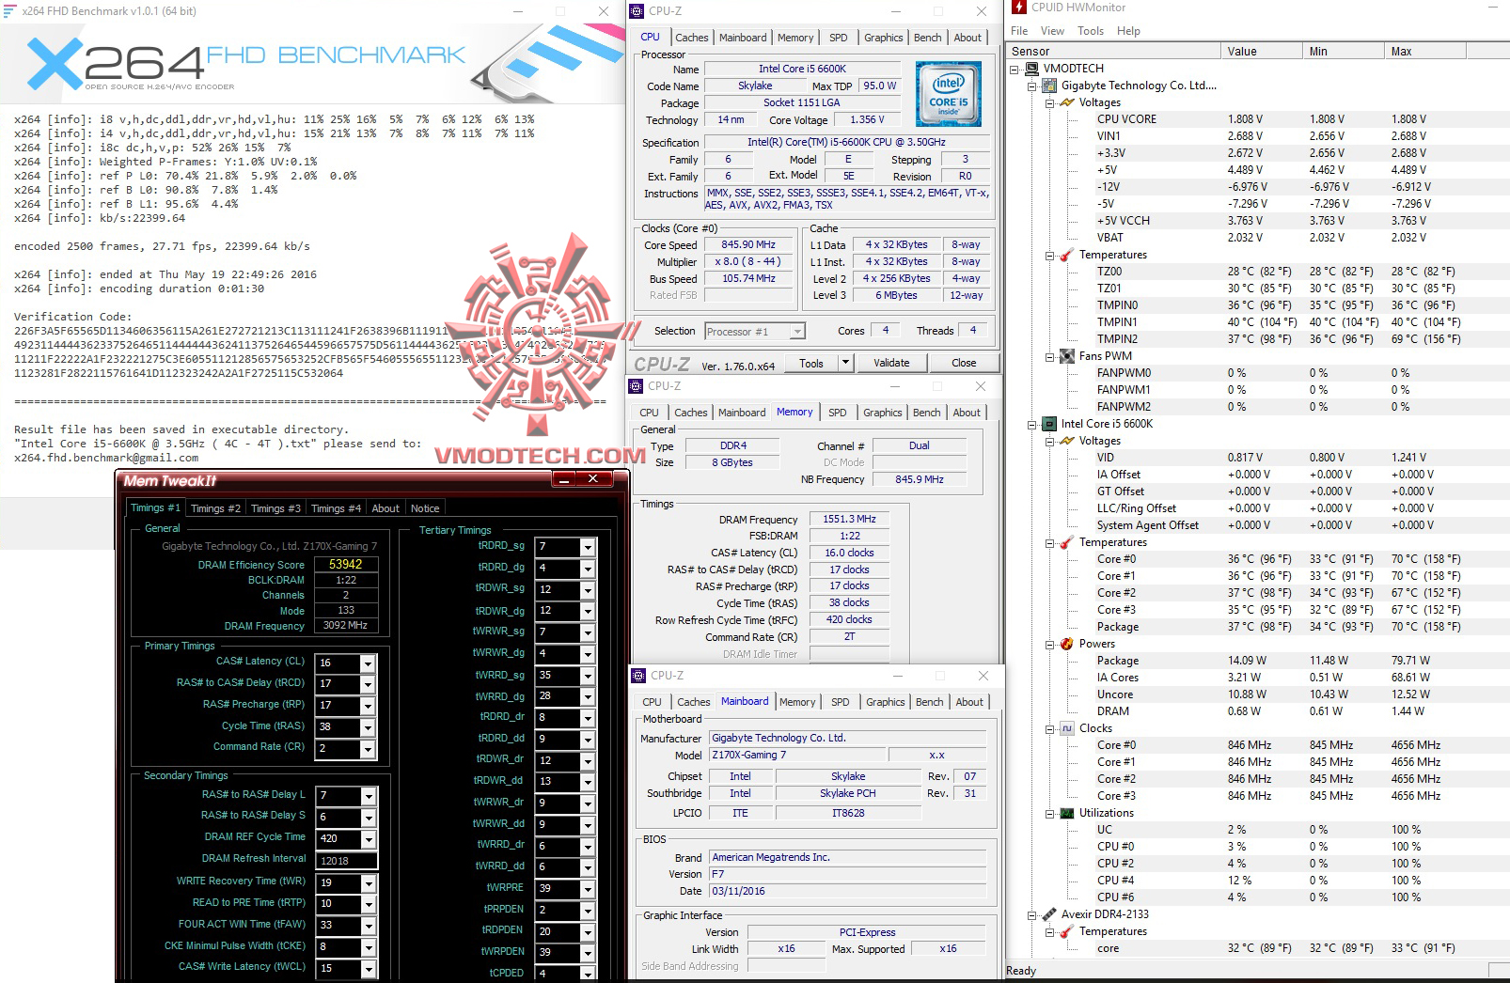
Task: Click the Voltages icon under Intel Core i5 6600K
Action: (1067, 441)
